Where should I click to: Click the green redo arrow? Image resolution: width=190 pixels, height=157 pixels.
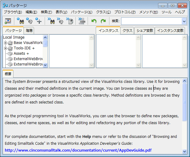point(103,21)
